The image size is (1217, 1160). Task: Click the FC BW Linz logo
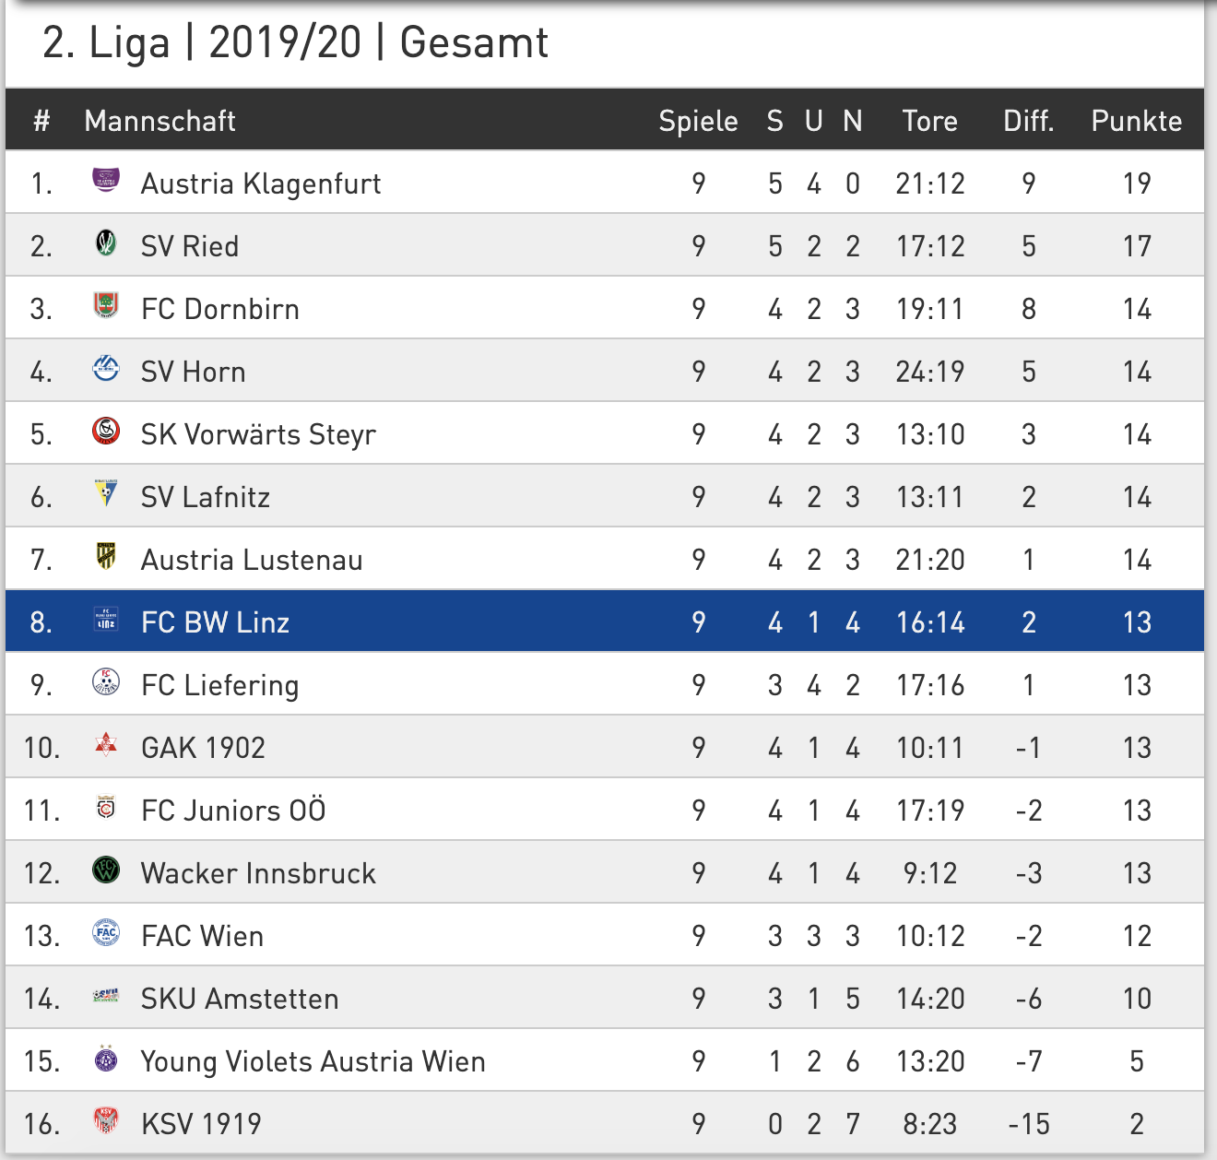(x=106, y=619)
